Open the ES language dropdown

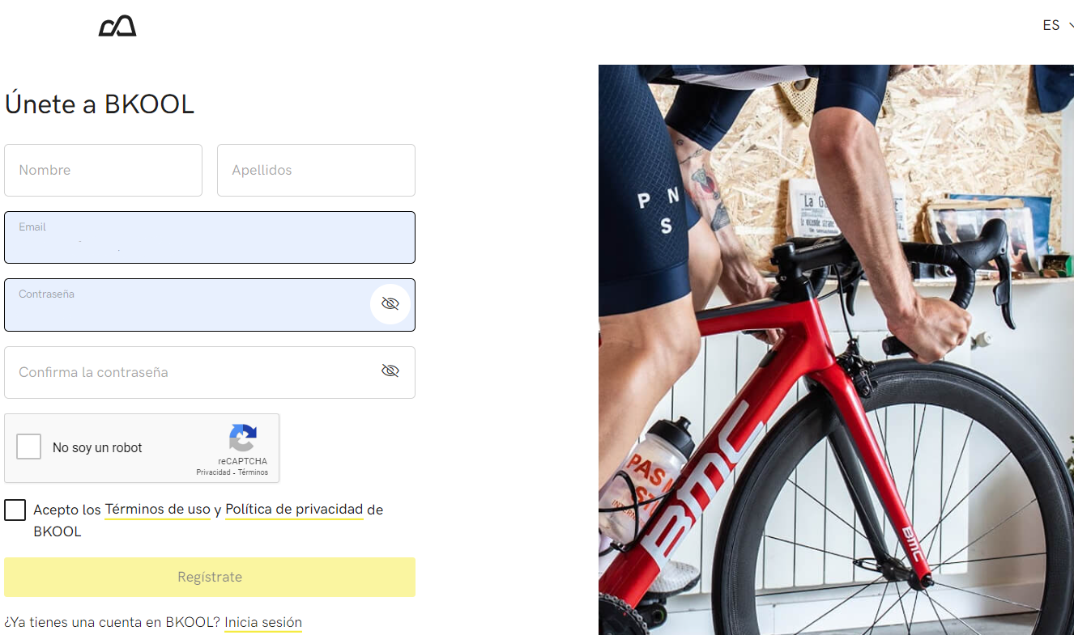pos(1057,26)
